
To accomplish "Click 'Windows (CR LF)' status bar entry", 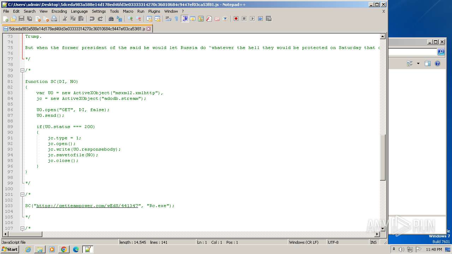I will pos(303,242).
